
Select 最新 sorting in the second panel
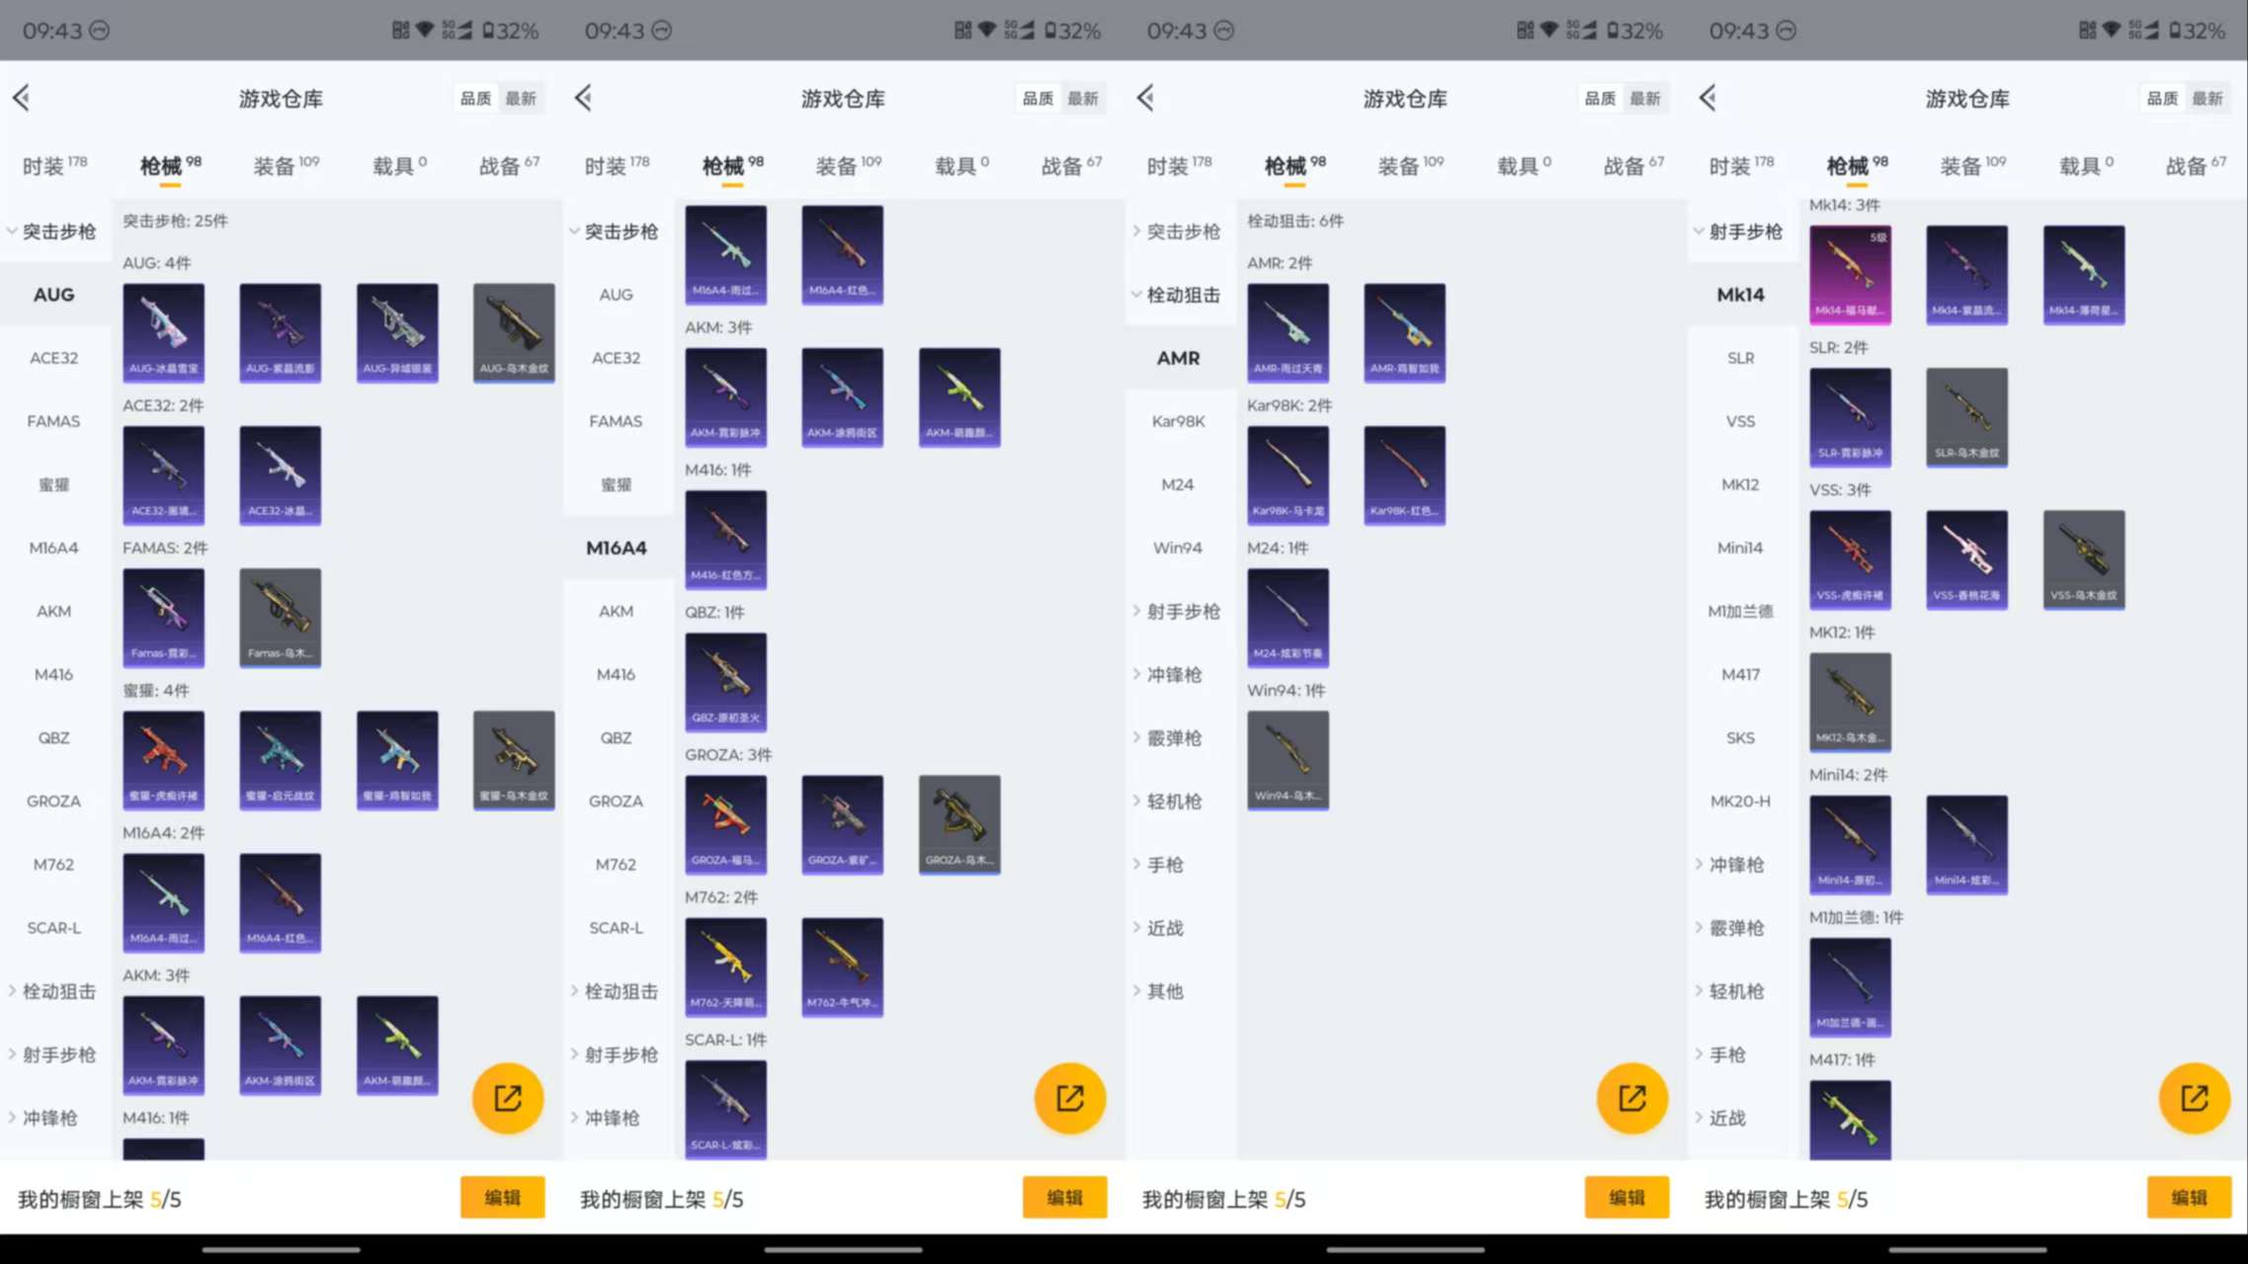(x=1084, y=97)
